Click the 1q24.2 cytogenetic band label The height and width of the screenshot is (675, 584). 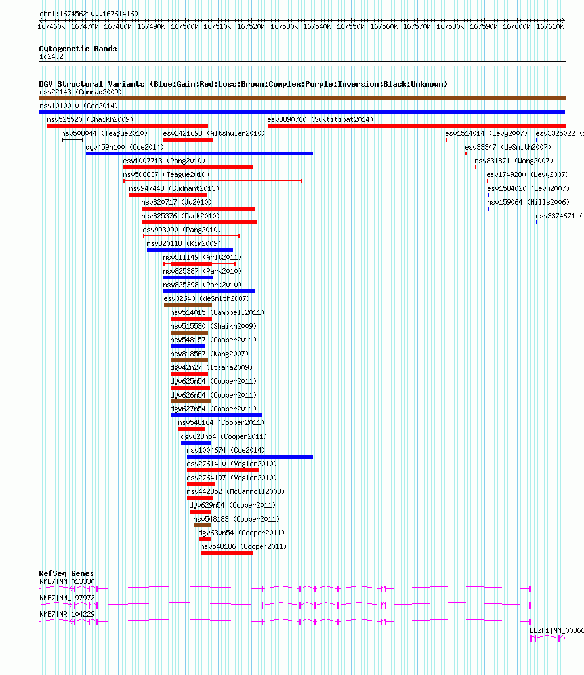click(51, 57)
